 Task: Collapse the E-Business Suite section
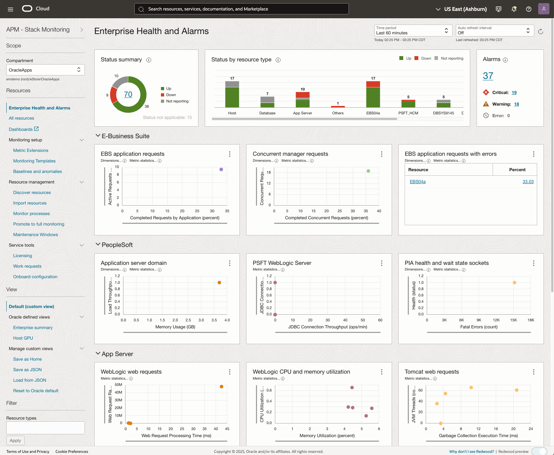pos(98,136)
